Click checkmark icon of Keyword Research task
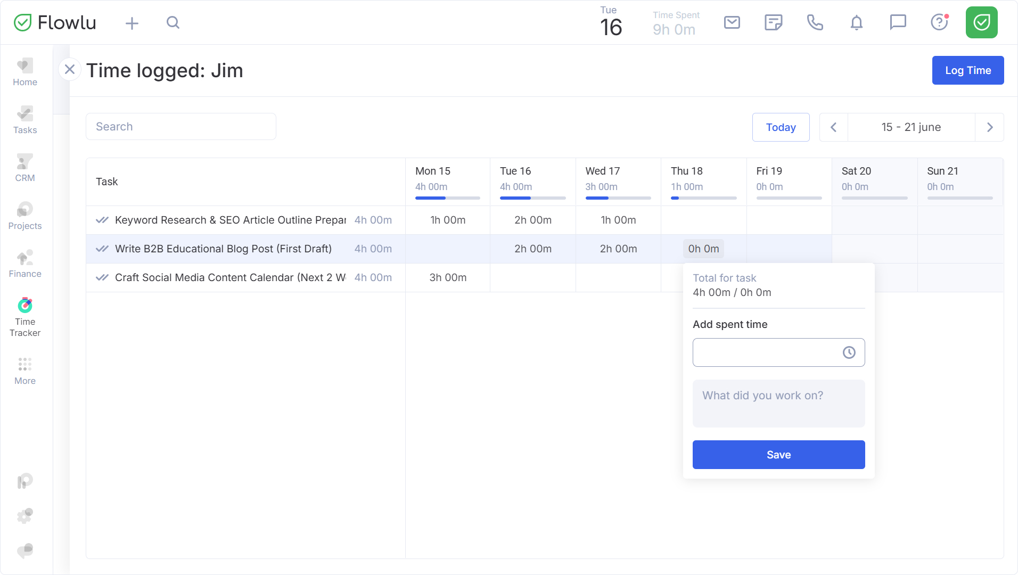1018x575 pixels. pos(102,220)
